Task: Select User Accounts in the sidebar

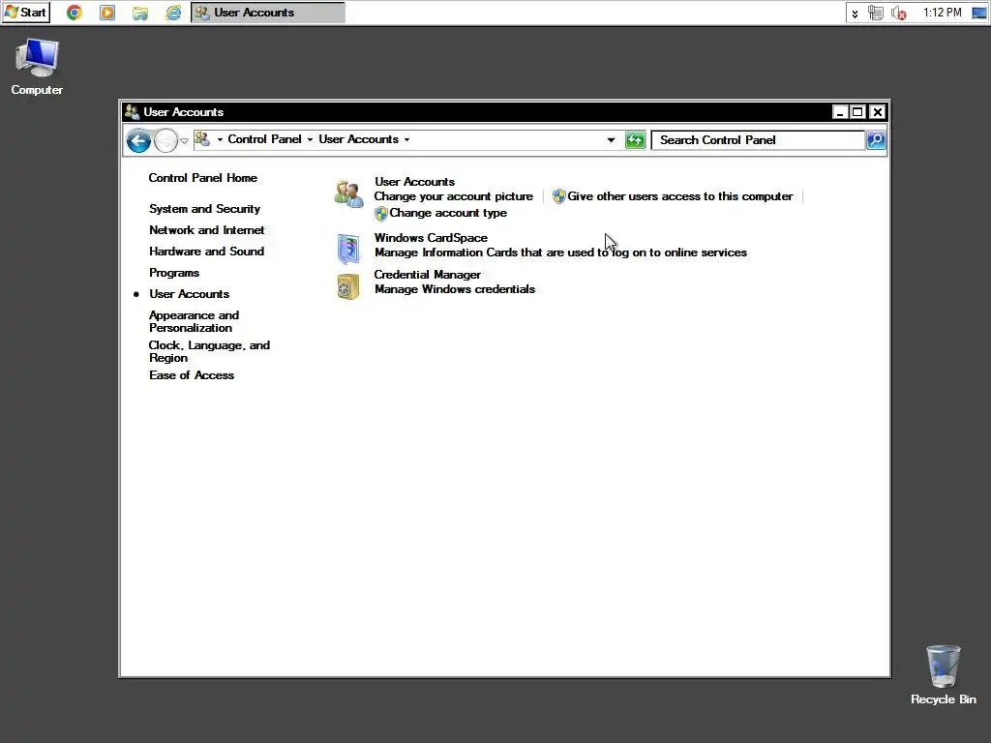Action: click(x=189, y=294)
